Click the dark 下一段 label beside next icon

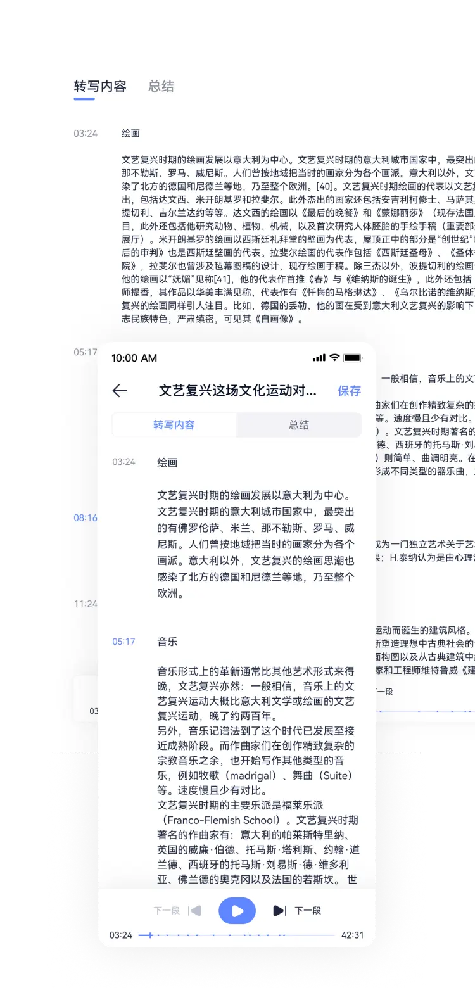click(x=308, y=911)
